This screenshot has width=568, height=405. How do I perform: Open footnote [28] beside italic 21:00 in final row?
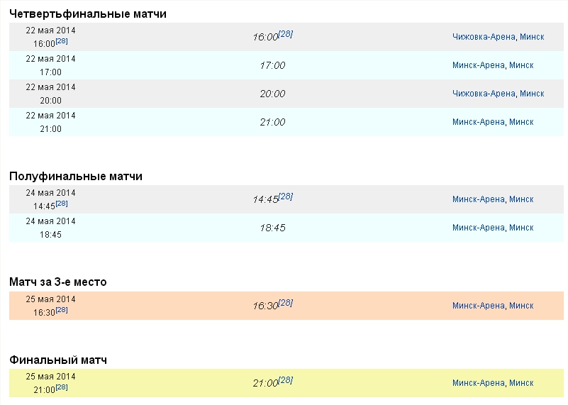[286, 380]
